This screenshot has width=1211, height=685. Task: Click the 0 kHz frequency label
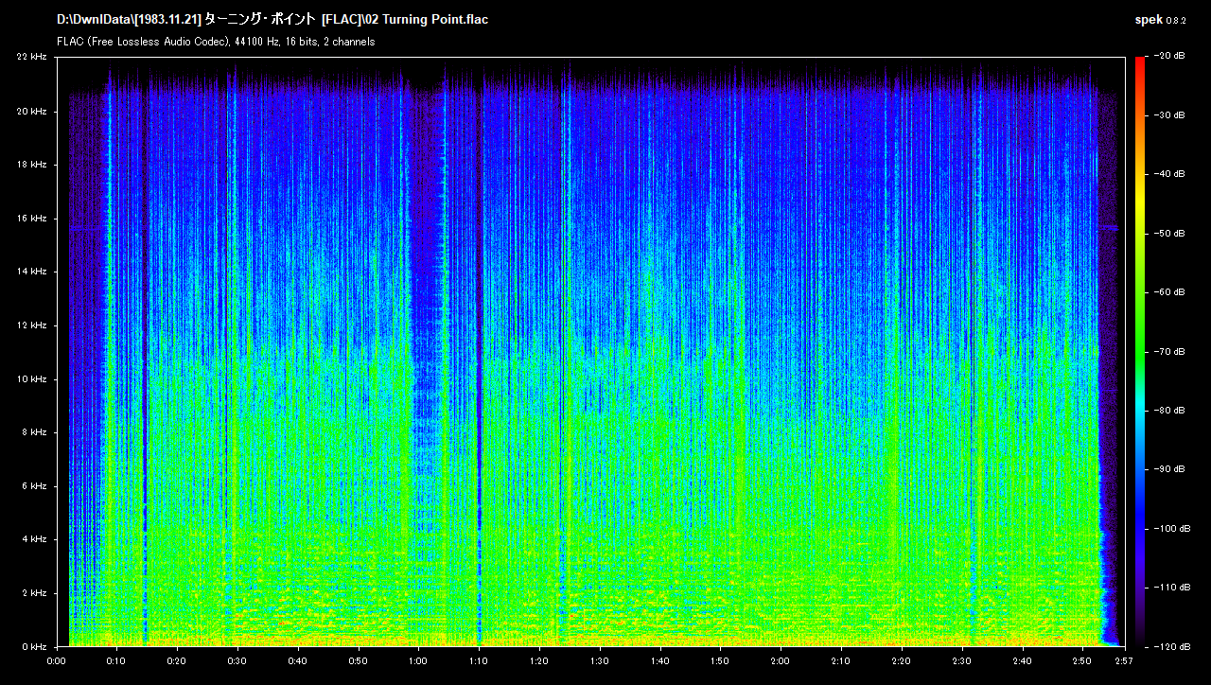tap(34, 646)
